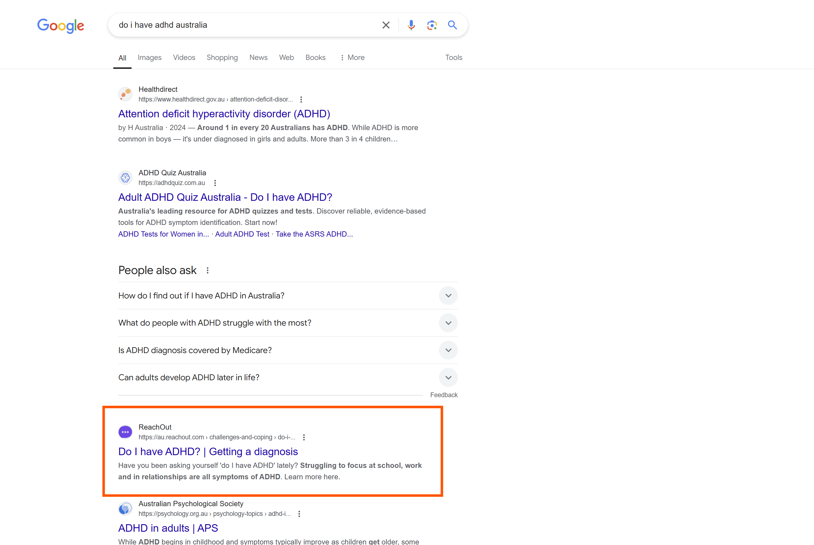Image resolution: width=814 pixels, height=545 pixels.
Task: Open the Tools menu
Action: tap(454, 58)
